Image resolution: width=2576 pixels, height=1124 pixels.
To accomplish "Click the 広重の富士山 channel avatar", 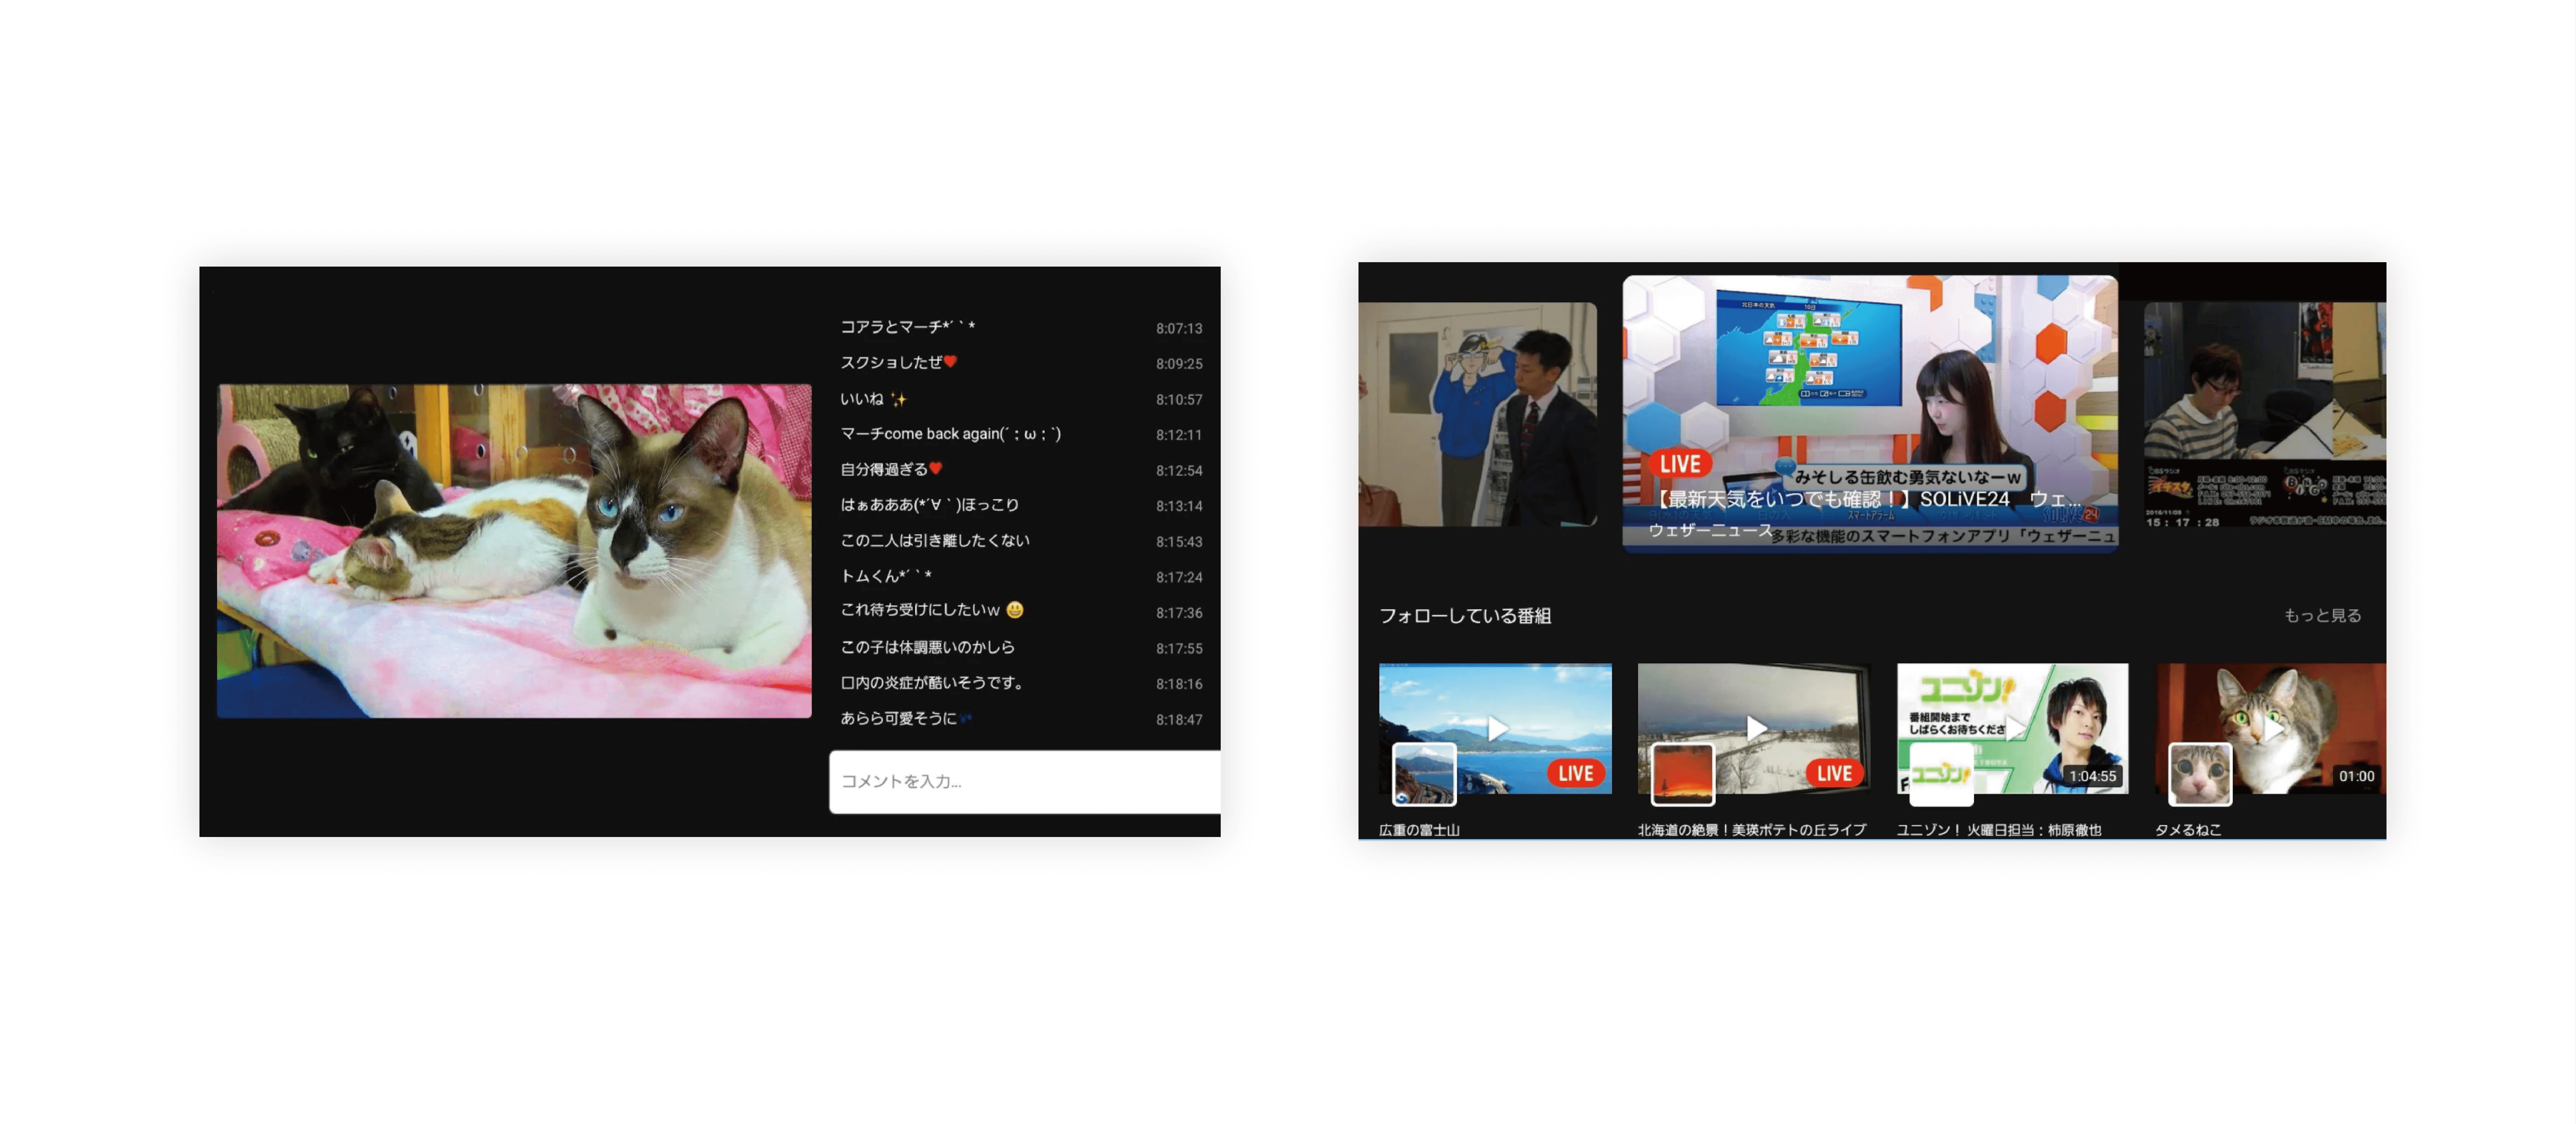I will [x=1424, y=774].
